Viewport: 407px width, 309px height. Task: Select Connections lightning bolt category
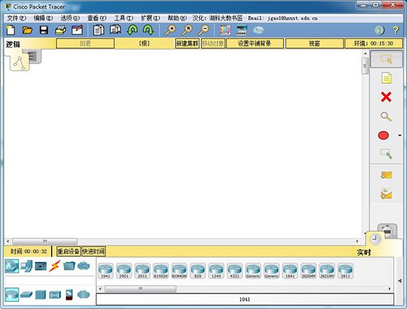55,266
